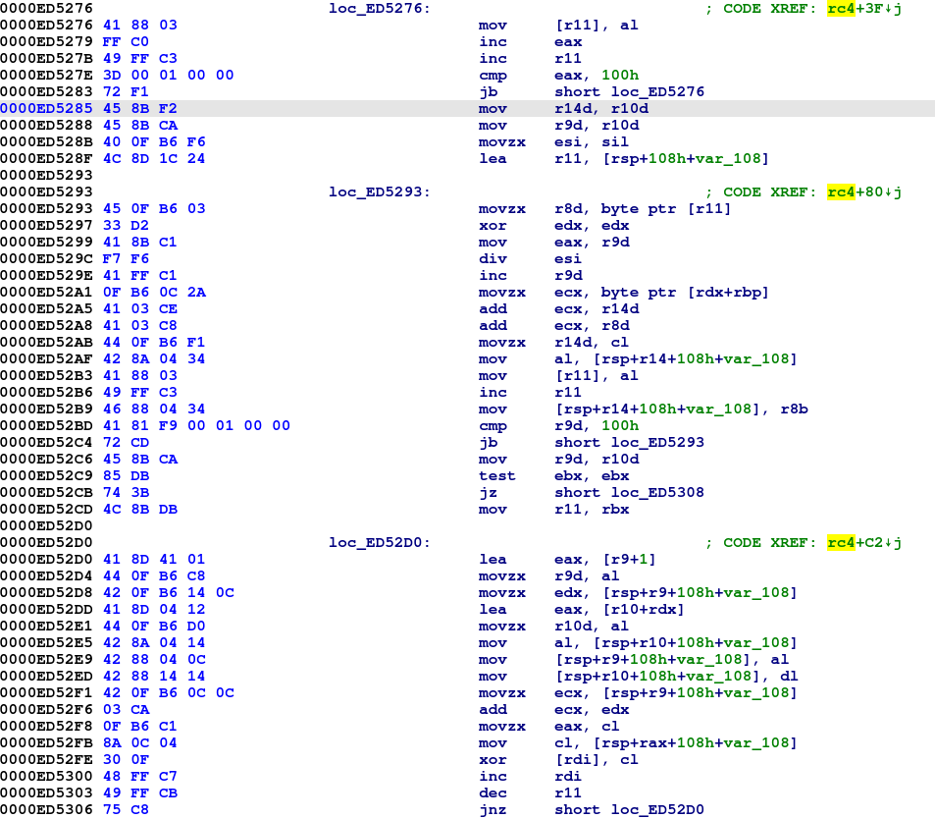Click address 0000ED5306
The image size is (935, 819).
46,810
